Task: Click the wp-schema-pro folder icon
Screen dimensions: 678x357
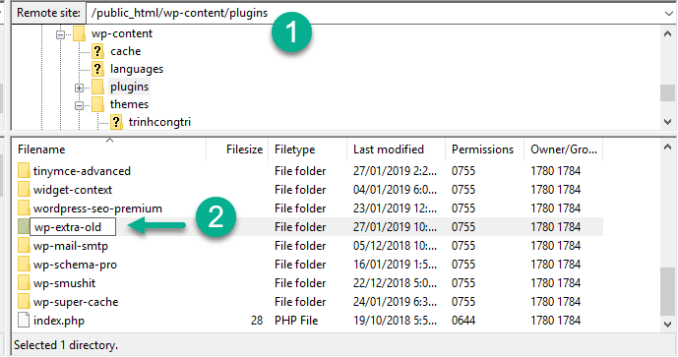Action: (24, 265)
